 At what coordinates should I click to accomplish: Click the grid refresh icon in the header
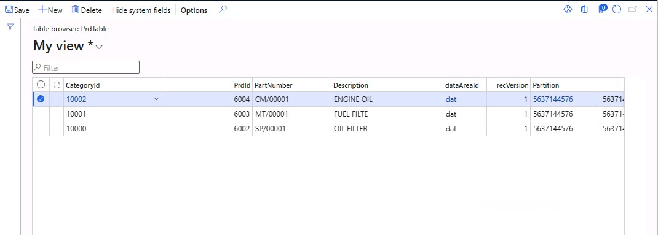click(x=57, y=85)
